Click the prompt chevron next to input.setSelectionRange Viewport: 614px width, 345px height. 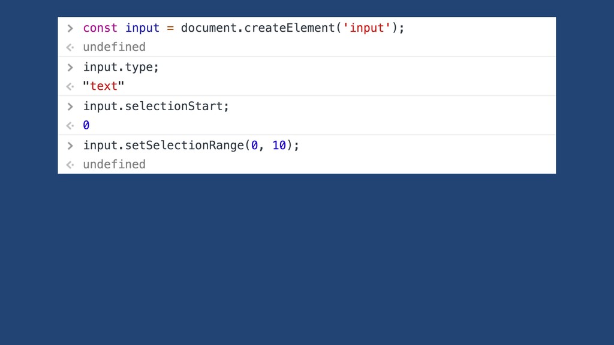[70, 146]
